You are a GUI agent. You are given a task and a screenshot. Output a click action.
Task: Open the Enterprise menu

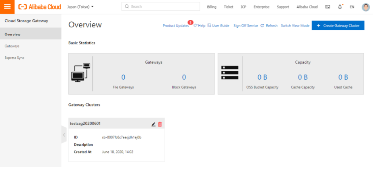point(262,7)
